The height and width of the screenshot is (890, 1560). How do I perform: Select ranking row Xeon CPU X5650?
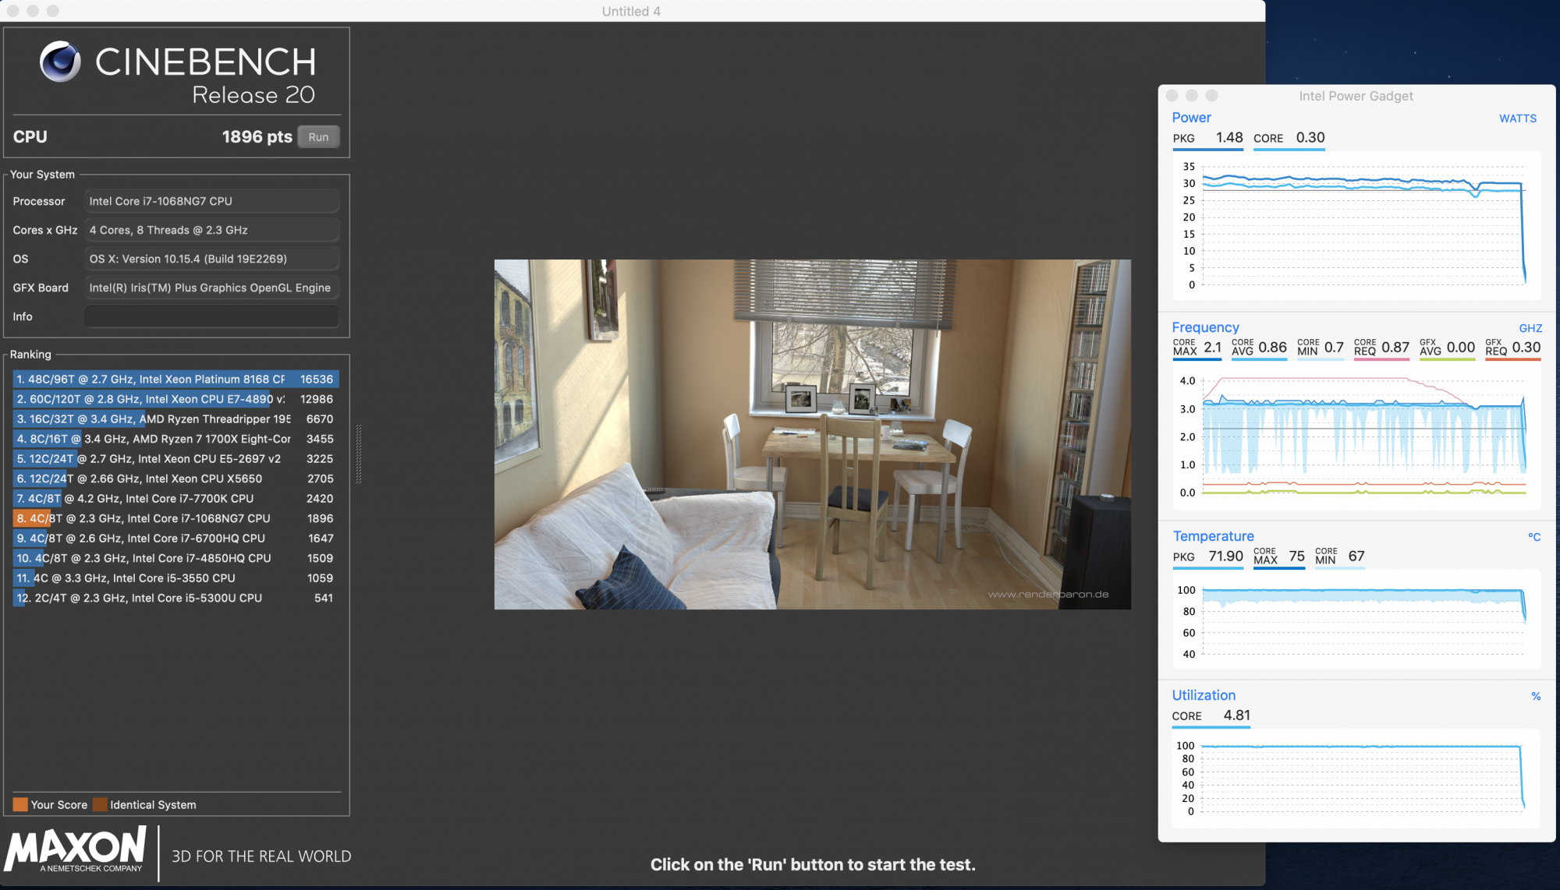[175, 479]
